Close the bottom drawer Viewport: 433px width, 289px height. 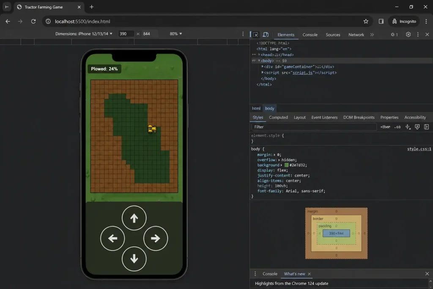pyautogui.click(x=427, y=274)
